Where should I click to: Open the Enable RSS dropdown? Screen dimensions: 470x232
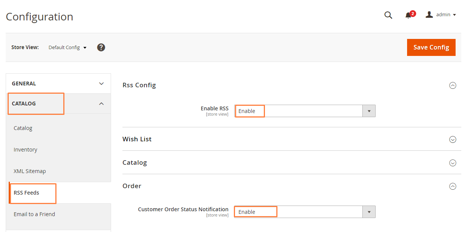pos(305,111)
